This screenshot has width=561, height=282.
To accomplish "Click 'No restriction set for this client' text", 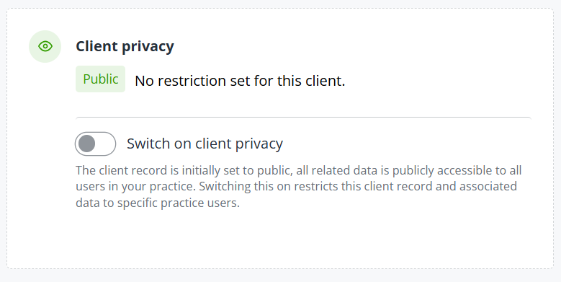I will coord(240,81).
